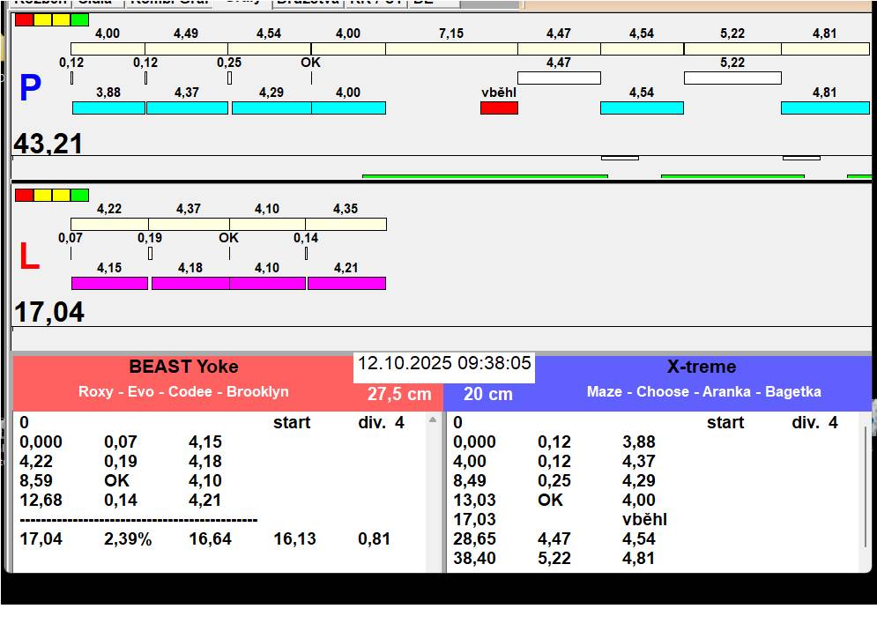Screen dimensions: 877x631
Task: Select the BEAST Yoke team header
Action: 183,367
